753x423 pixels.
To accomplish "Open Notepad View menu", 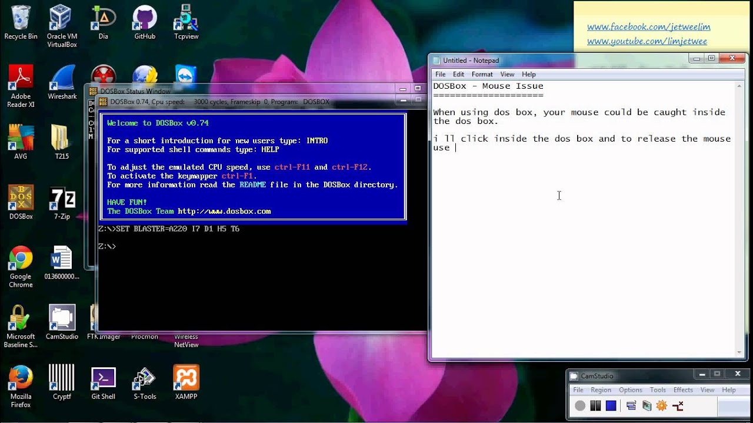I will pyautogui.click(x=507, y=74).
